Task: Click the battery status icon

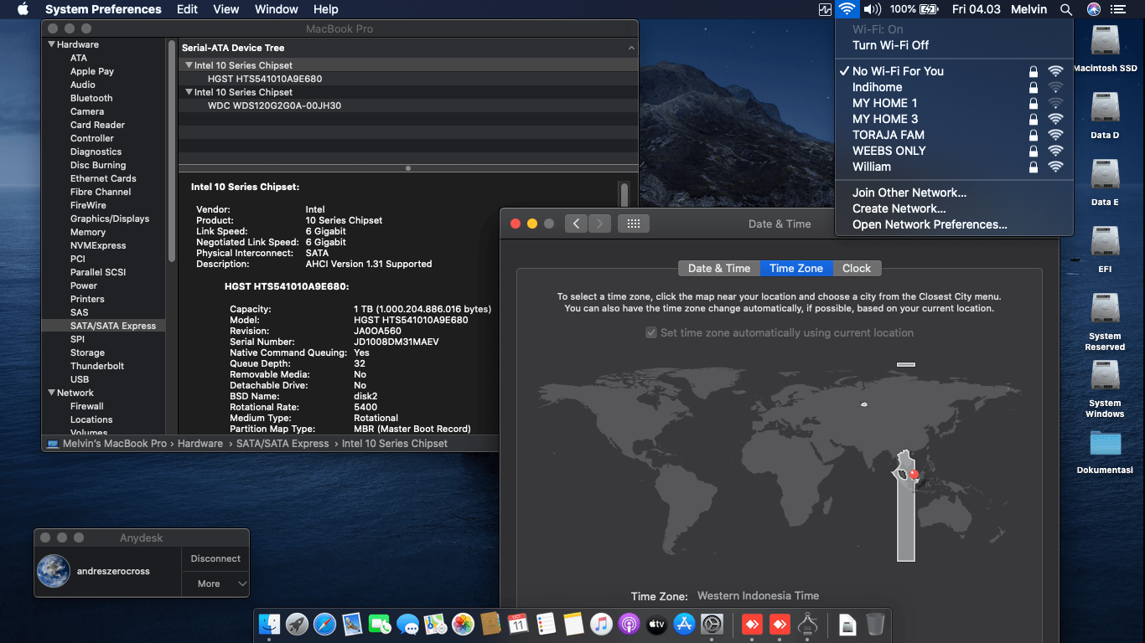Action: tap(929, 9)
